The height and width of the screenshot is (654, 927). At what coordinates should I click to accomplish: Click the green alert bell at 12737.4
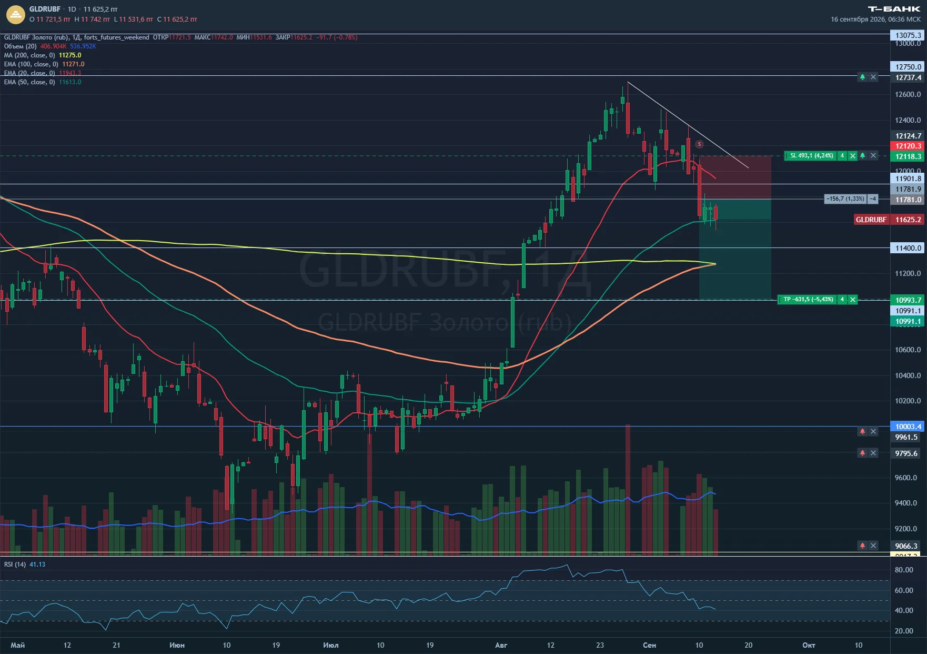[862, 77]
